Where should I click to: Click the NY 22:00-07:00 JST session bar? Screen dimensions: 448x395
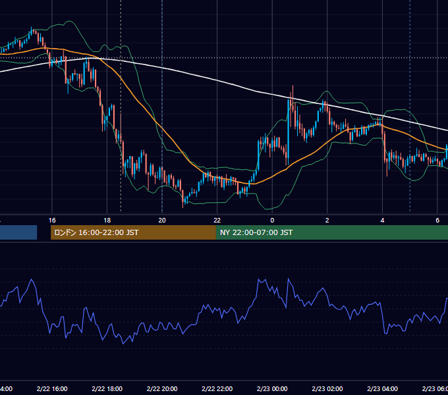(331, 232)
